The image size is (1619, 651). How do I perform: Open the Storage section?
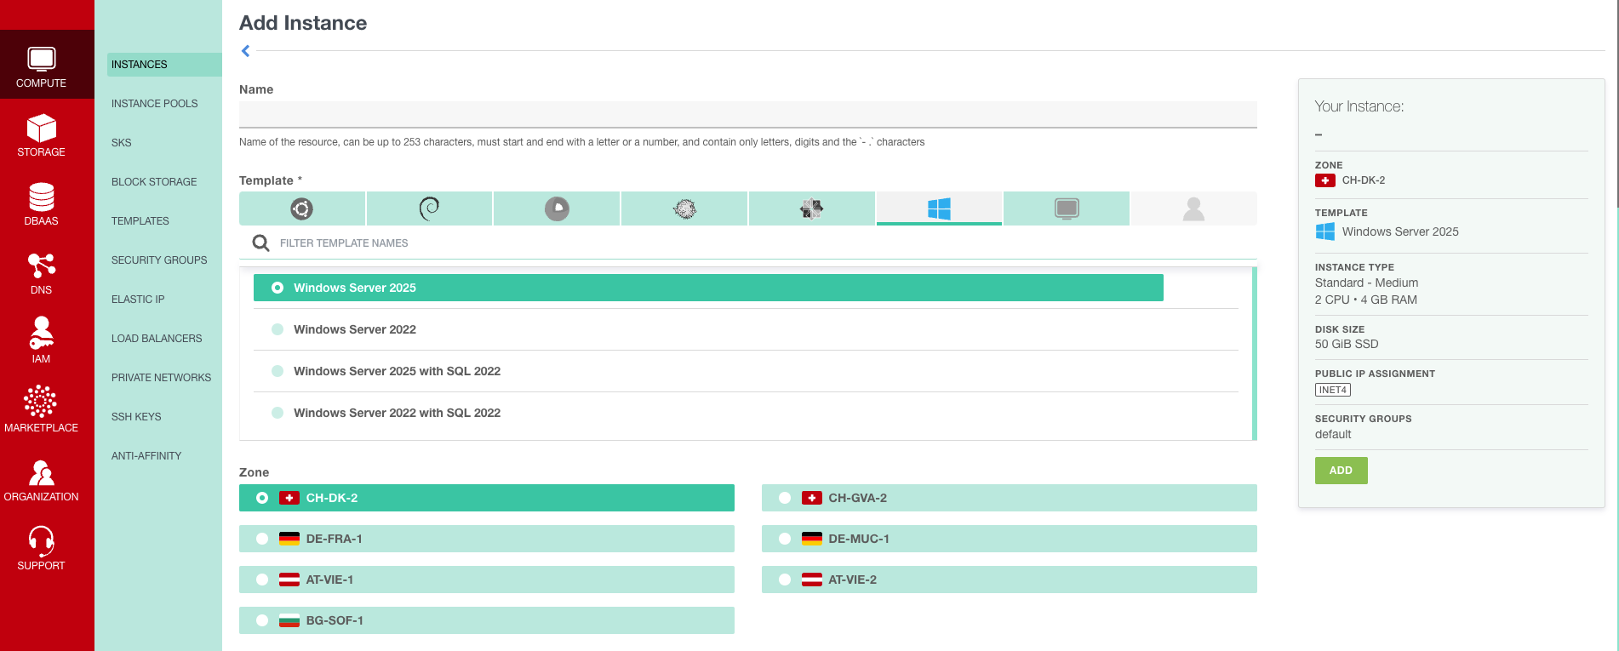coord(41,134)
